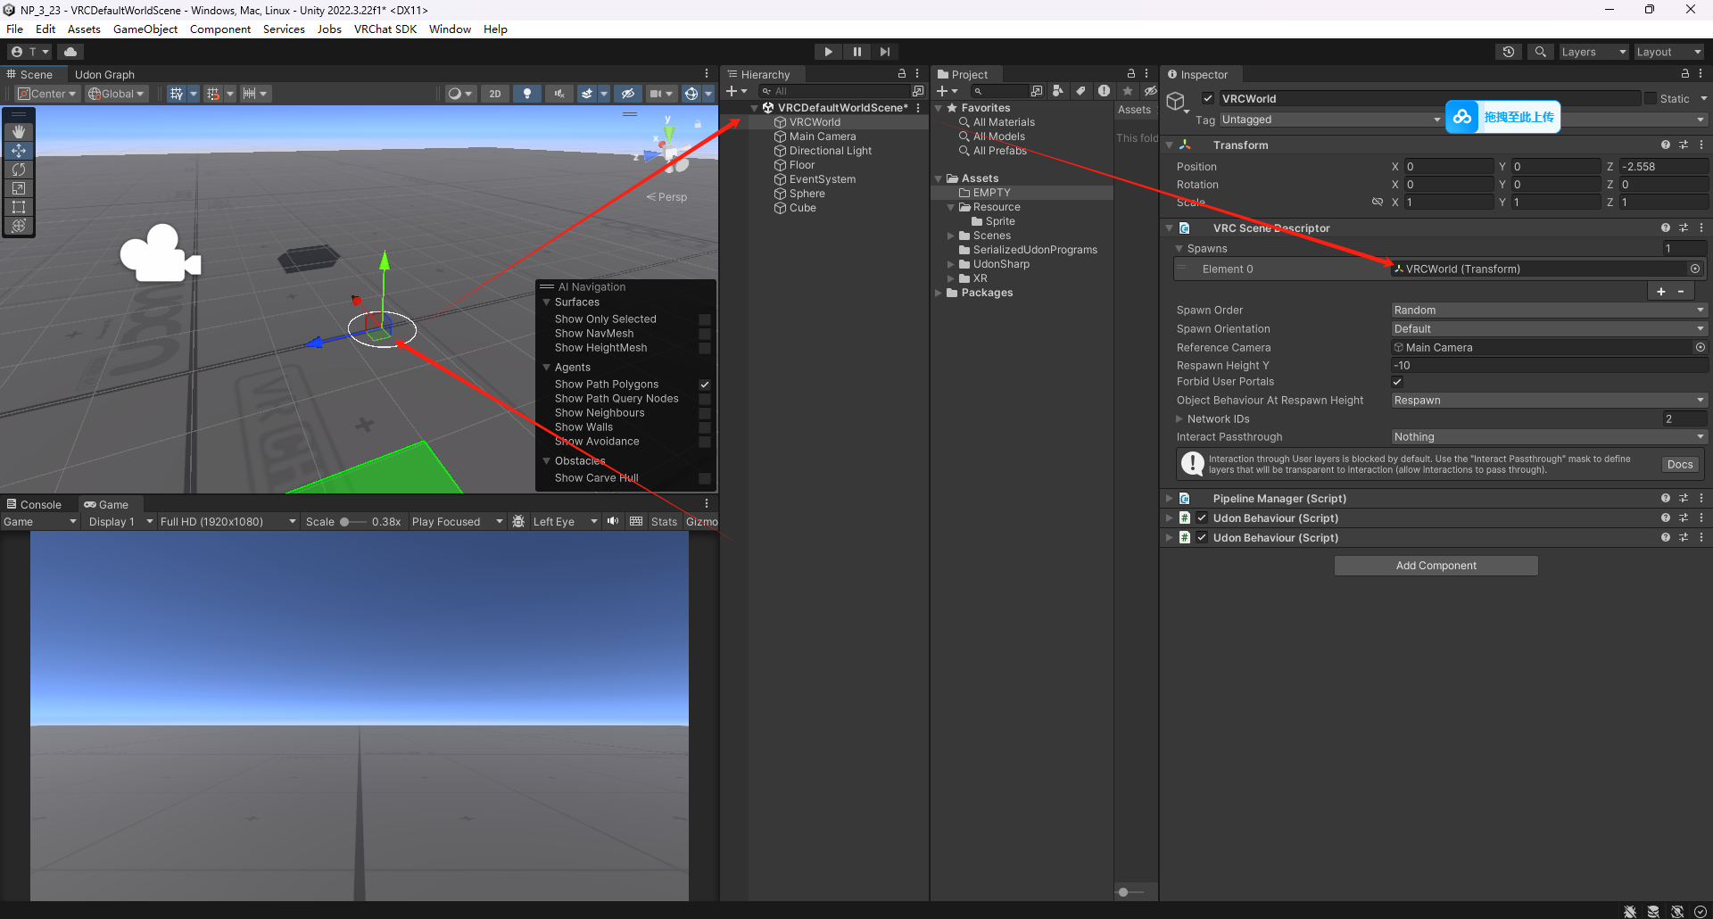Expand Network IDs foldout
1713x919 pixels.
tap(1179, 419)
